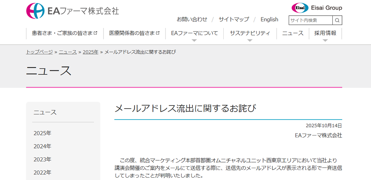Click the 2025年 breadcrumb link
The height and width of the screenshot is (180, 371).
click(91, 52)
